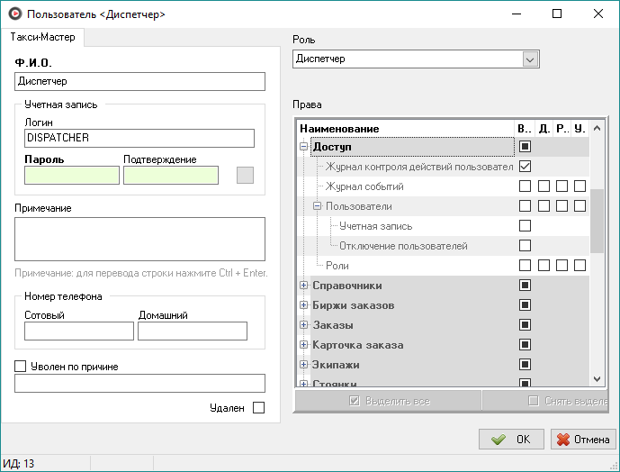Collapse the Доступ tree node
620x472 pixels.
click(x=303, y=147)
